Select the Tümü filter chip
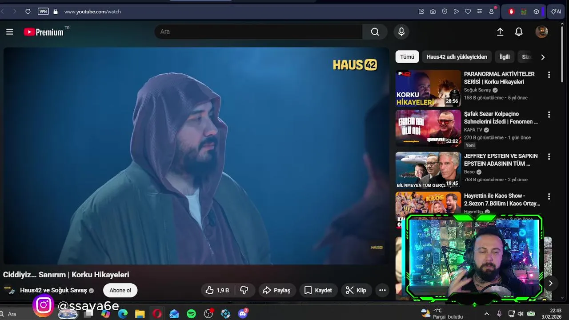Viewport: 569px width, 320px height. click(x=407, y=57)
